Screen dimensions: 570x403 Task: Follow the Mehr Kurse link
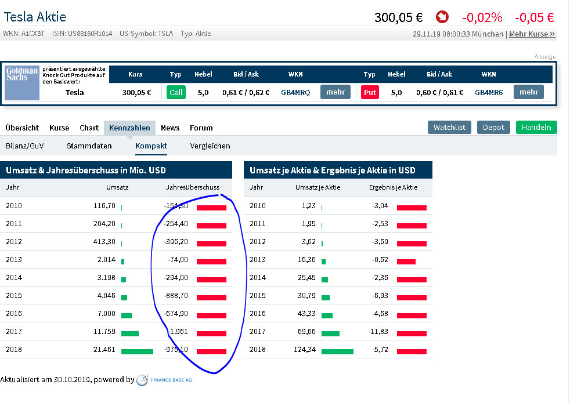[532, 34]
